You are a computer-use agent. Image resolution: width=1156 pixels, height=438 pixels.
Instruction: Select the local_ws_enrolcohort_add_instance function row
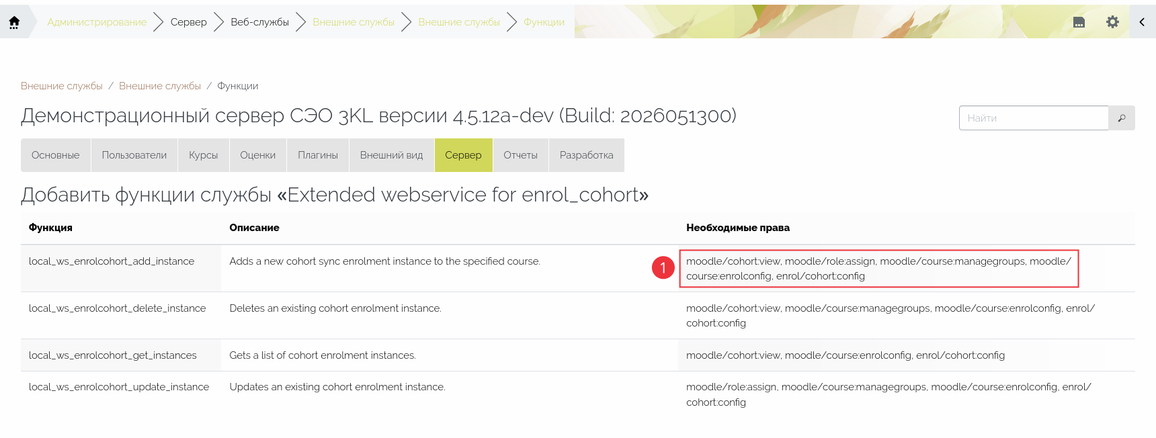(578, 268)
